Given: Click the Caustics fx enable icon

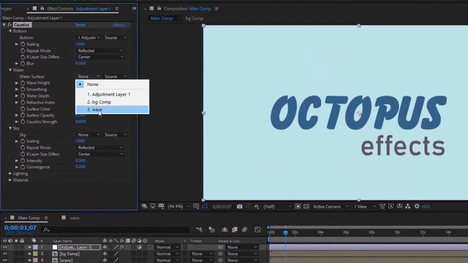Looking at the screenshot, I should [x=10, y=25].
